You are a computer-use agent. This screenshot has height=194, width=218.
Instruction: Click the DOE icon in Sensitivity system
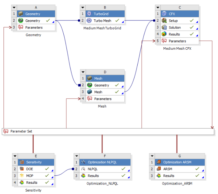[x=21, y=169]
